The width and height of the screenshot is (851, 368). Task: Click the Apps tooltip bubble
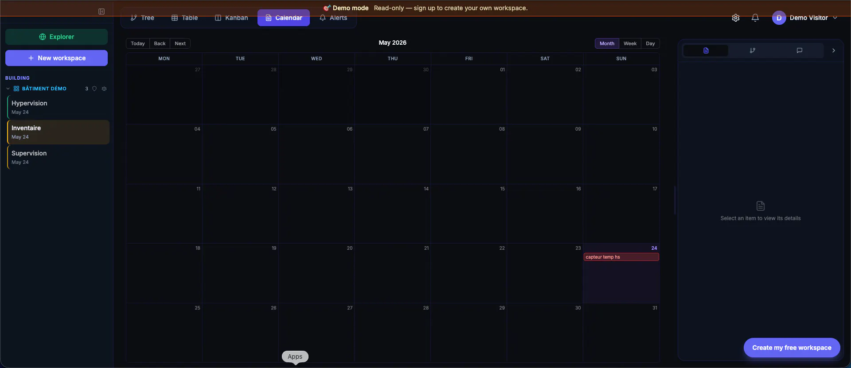pos(295,356)
